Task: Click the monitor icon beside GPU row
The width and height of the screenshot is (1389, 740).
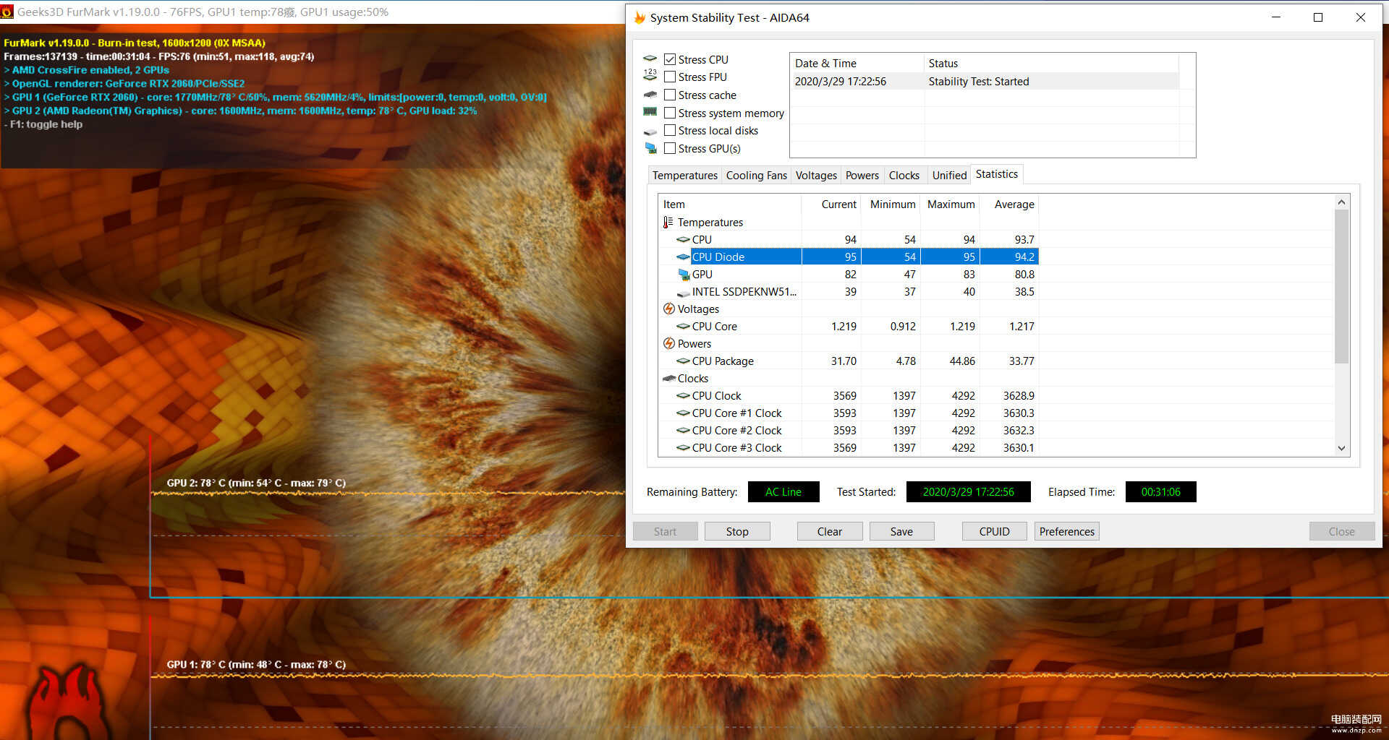Action: pyautogui.click(x=684, y=275)
